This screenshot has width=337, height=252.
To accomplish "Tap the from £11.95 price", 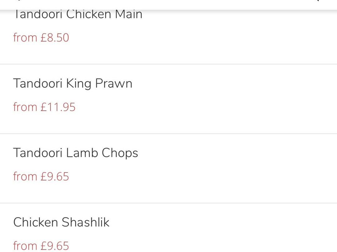I will (x=44, y=107).
